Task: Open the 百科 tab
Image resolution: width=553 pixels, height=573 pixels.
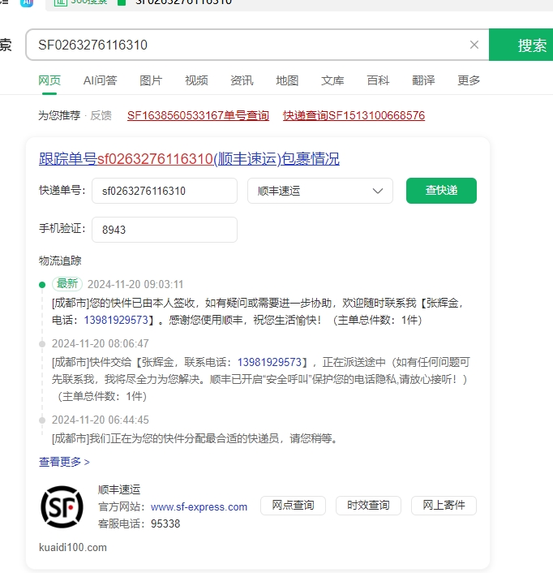Action: [378, 80]
